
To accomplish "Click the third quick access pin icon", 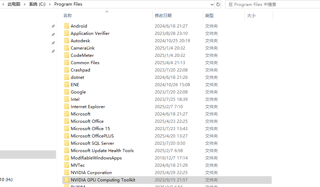I will pyautogui.click(x=53, y=43).
